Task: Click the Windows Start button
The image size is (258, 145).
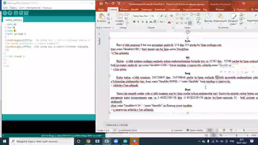Action: 4,141
